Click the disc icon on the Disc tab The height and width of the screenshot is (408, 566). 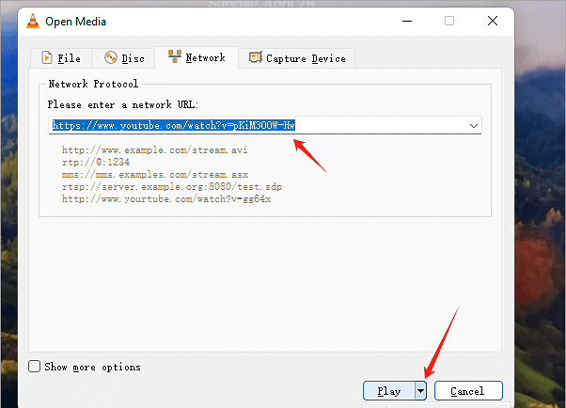(x=111, y=58)
